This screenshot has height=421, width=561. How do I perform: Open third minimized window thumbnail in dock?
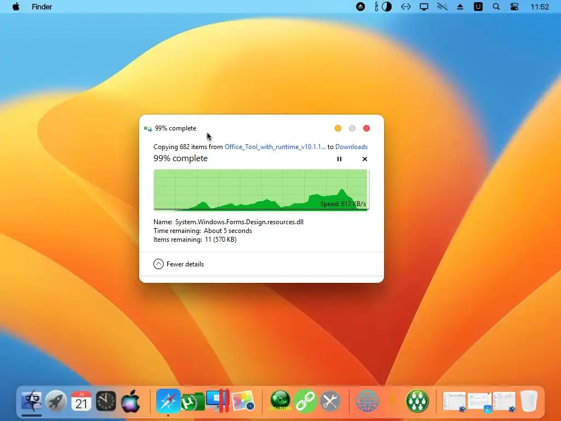505,401
